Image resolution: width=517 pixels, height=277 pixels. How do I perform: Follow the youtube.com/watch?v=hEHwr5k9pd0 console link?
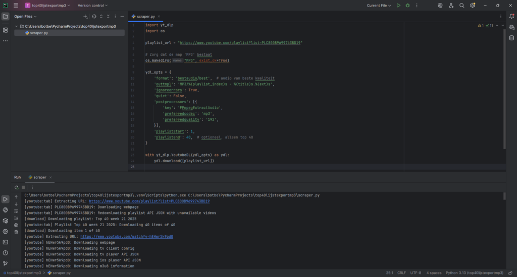point(127,237)
